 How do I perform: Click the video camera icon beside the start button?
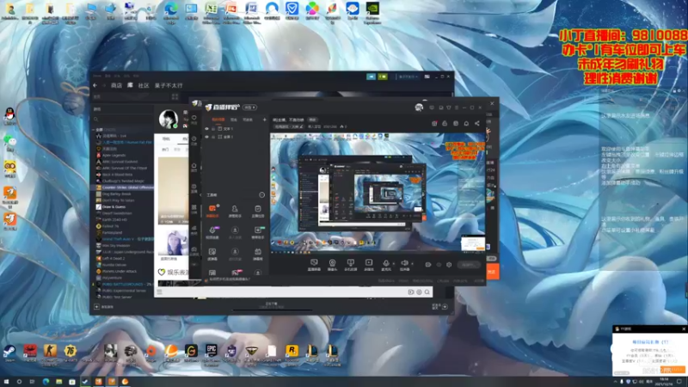(427, 265)
